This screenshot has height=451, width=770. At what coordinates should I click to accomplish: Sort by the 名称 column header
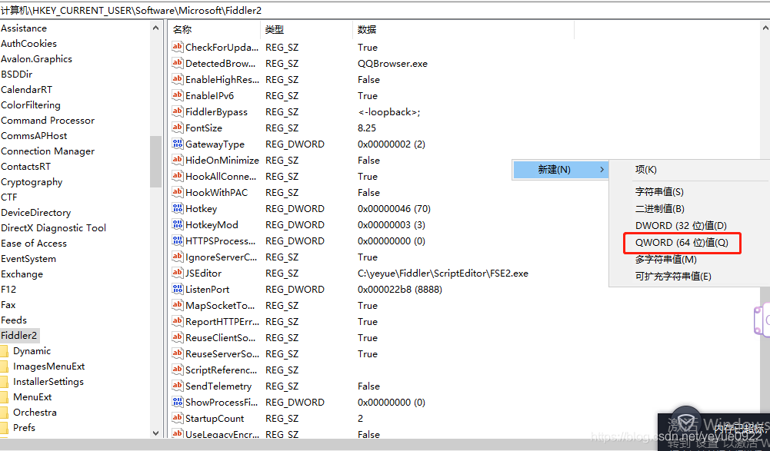tap(182, 30)
